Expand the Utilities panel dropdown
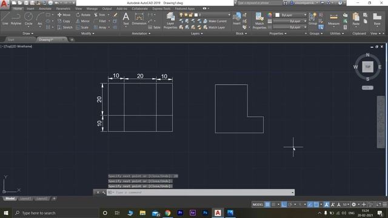Viewport: 388px width, 218px height. [x=337, y=33]
